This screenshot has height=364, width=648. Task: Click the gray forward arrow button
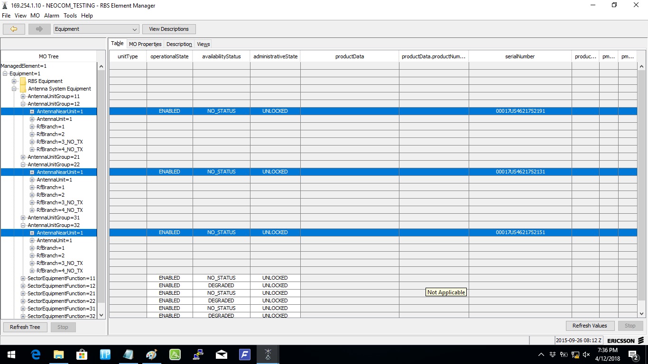point(39,29)
